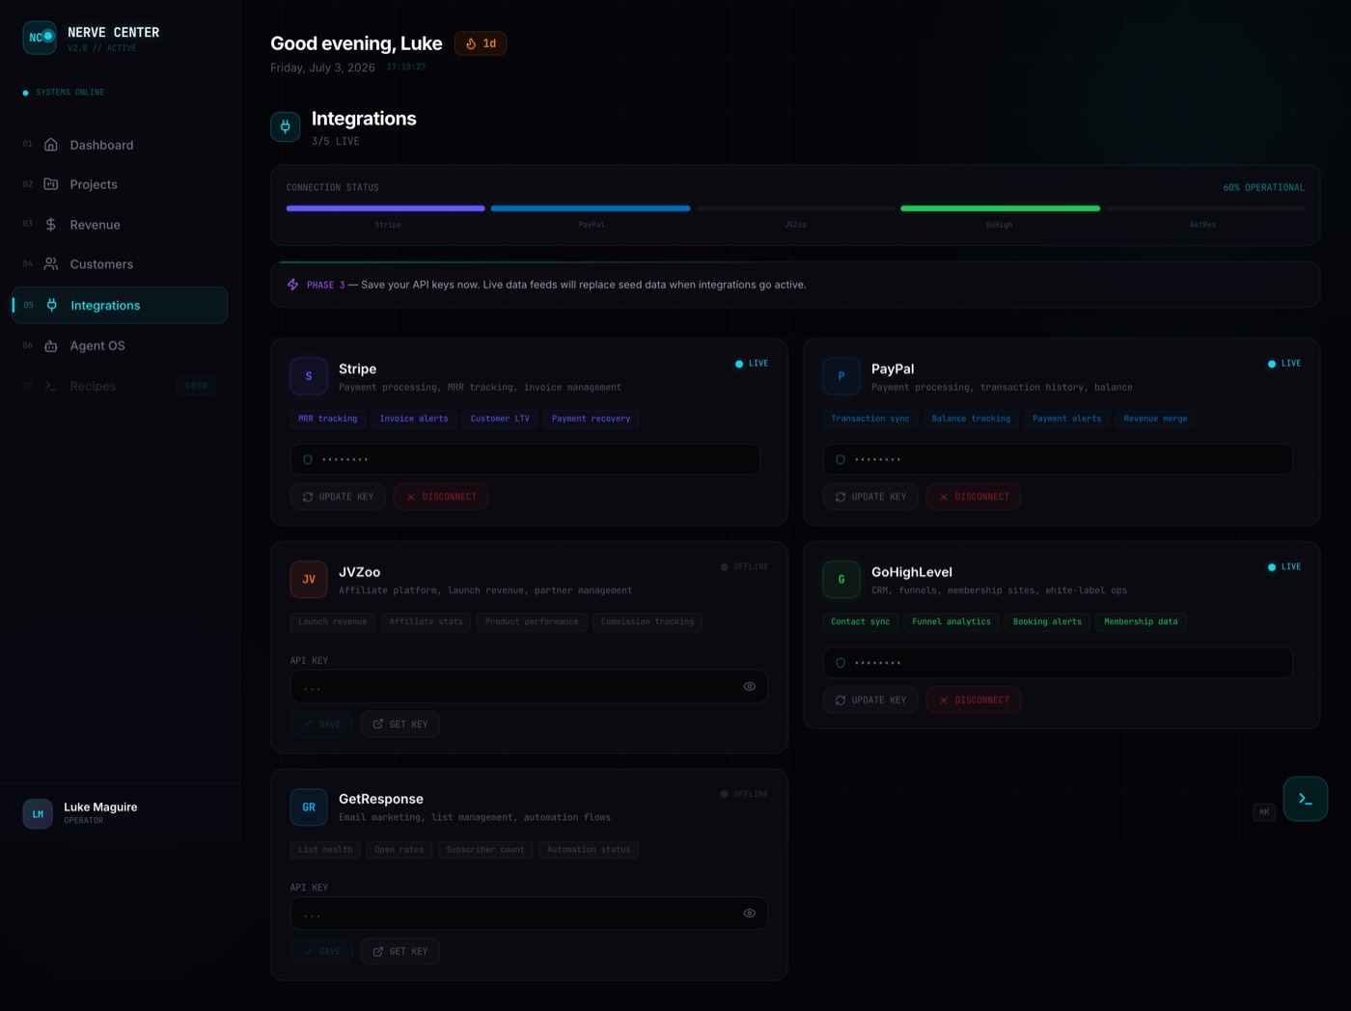
Task: Click the SYSTEMS ONLINE status text
Action: [x=70, y=93]
